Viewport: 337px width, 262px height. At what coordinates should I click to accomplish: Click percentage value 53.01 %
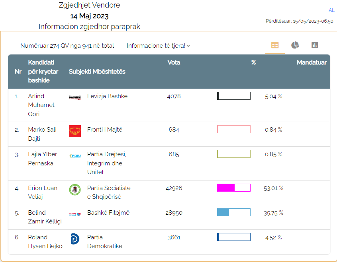(273, 188)
